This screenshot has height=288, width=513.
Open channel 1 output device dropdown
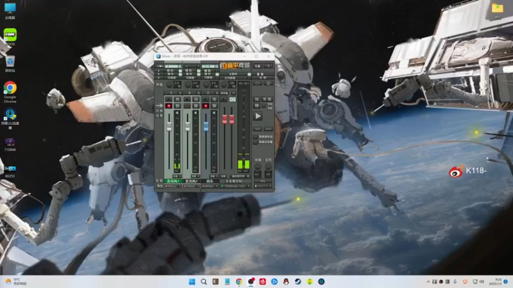click(x=173, y=186)
